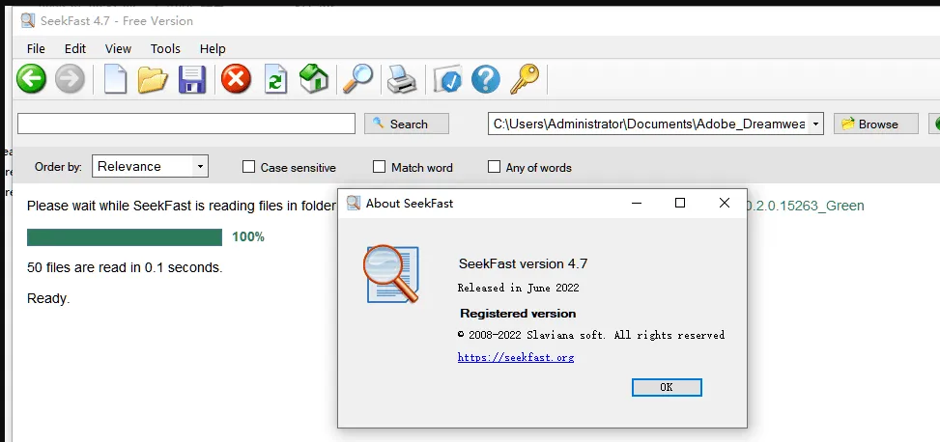Click the SeekFast title bar app icon
This screenshot has width=940, height=442.
pos(28,20)
